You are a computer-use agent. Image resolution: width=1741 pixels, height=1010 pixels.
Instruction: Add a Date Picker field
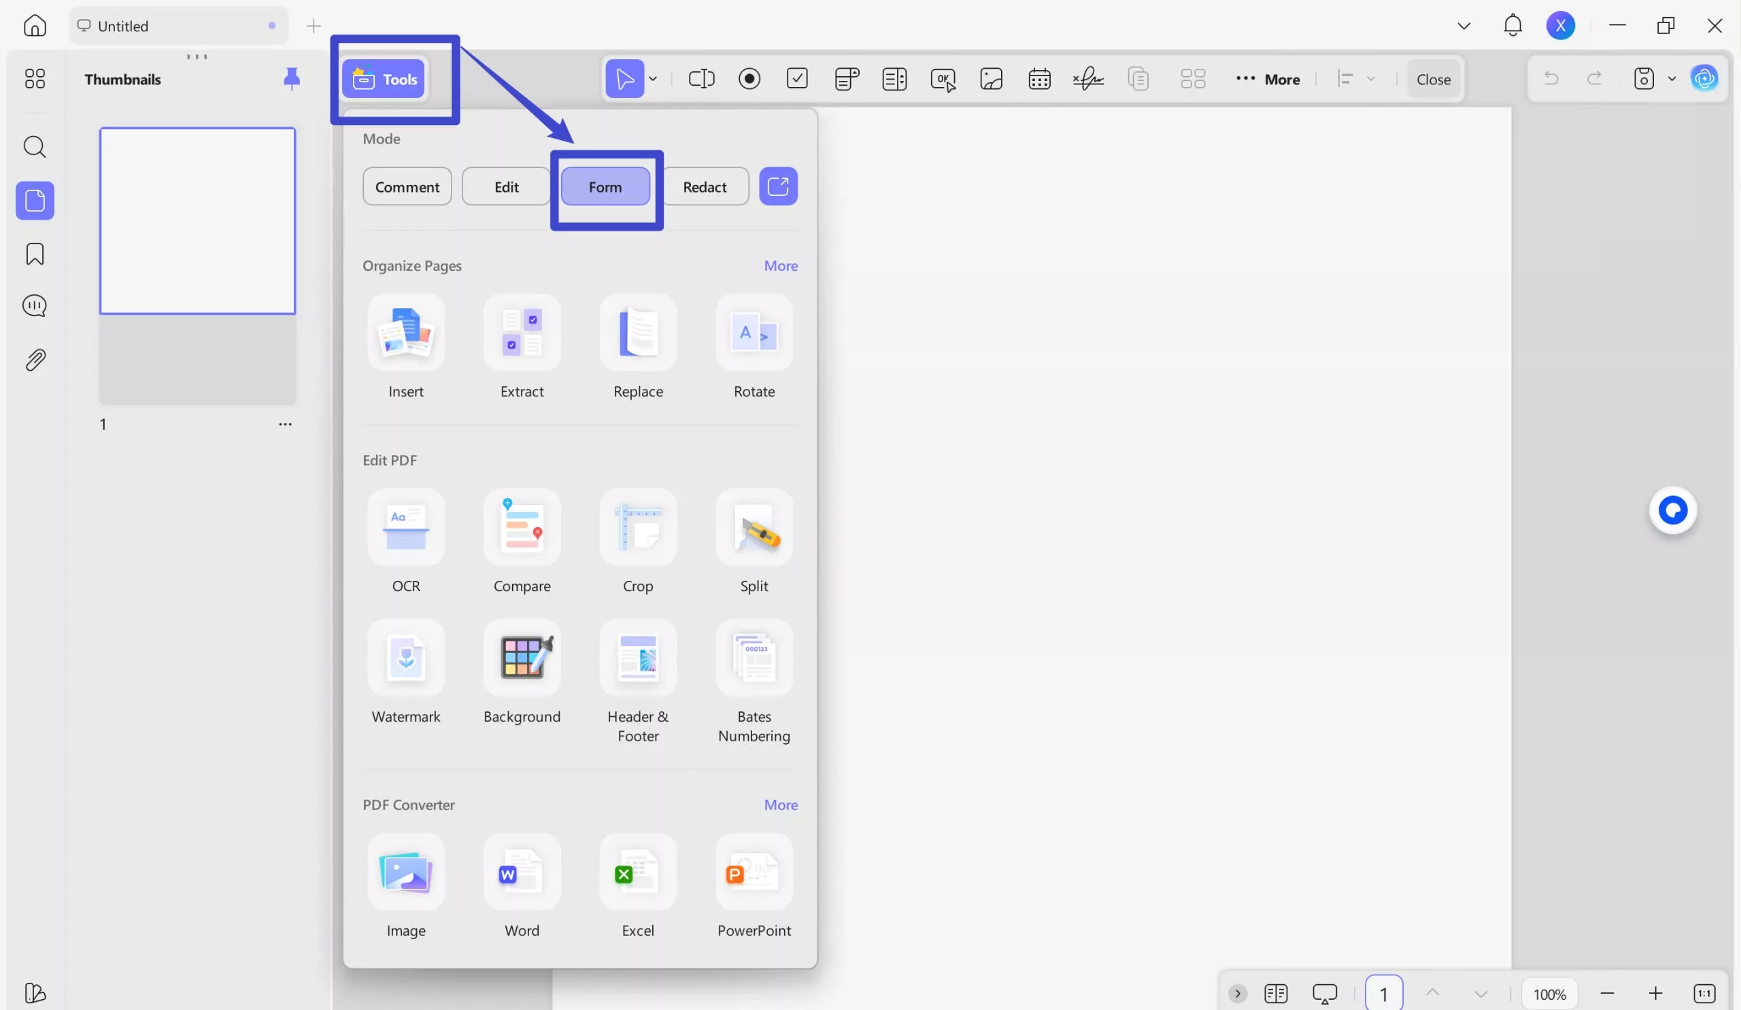tap(1040, 79)
